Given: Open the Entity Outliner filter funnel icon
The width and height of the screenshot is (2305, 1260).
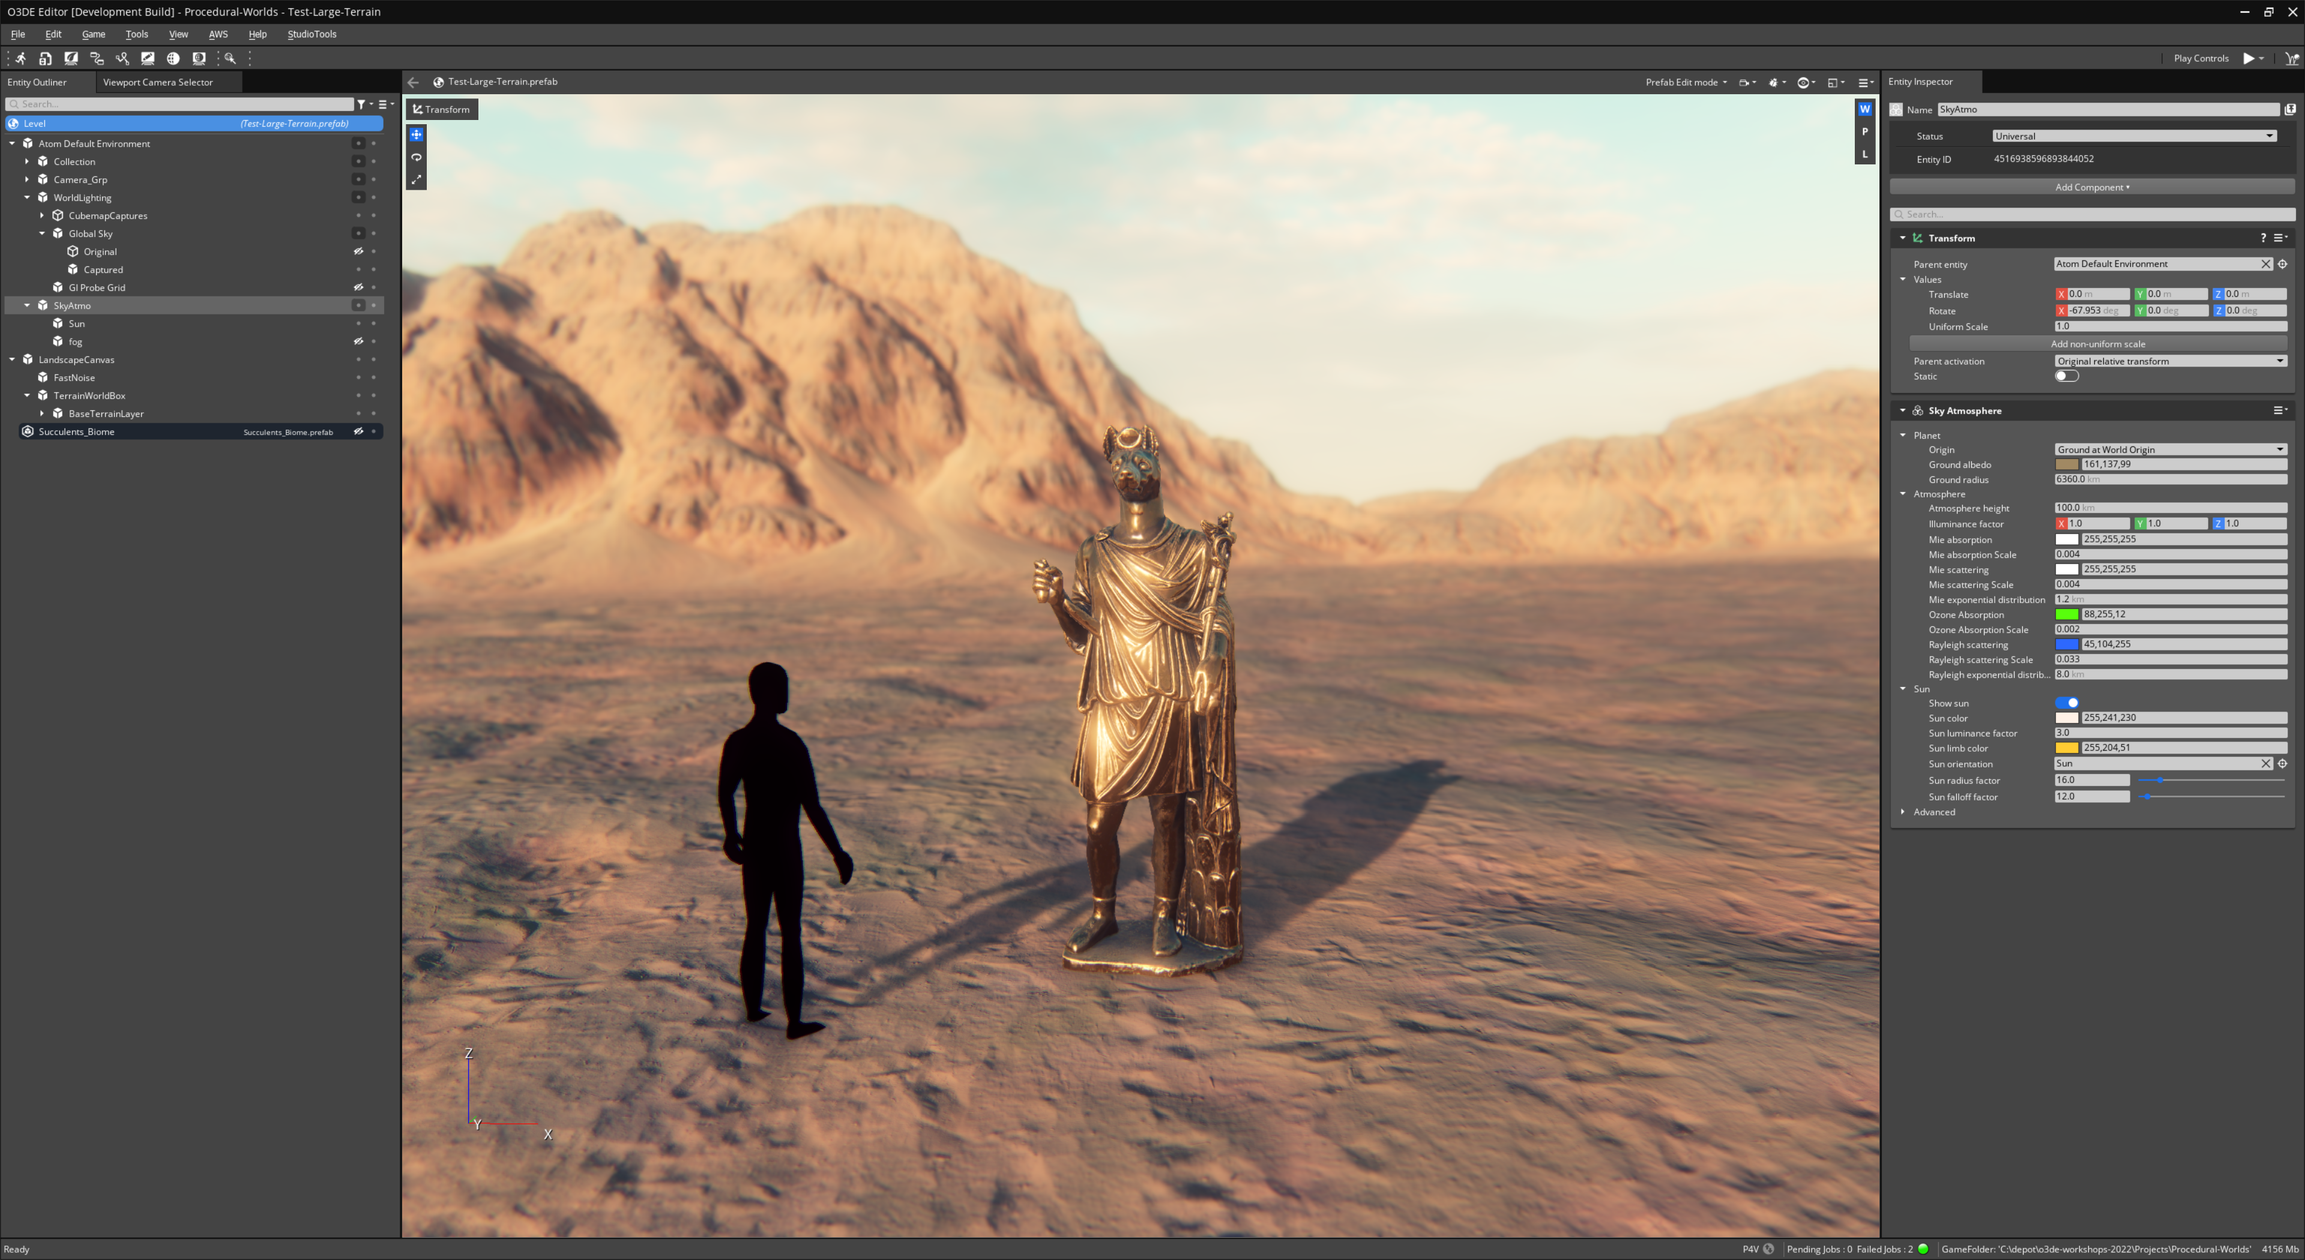Looking at the screenshot, I should pyautogui.click(x=363, y=104).
